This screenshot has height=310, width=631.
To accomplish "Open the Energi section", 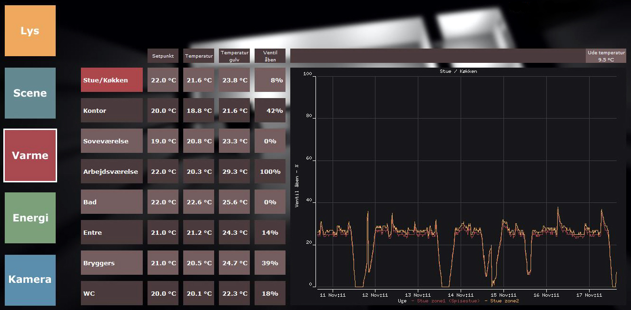I will (x=30, y=218).
